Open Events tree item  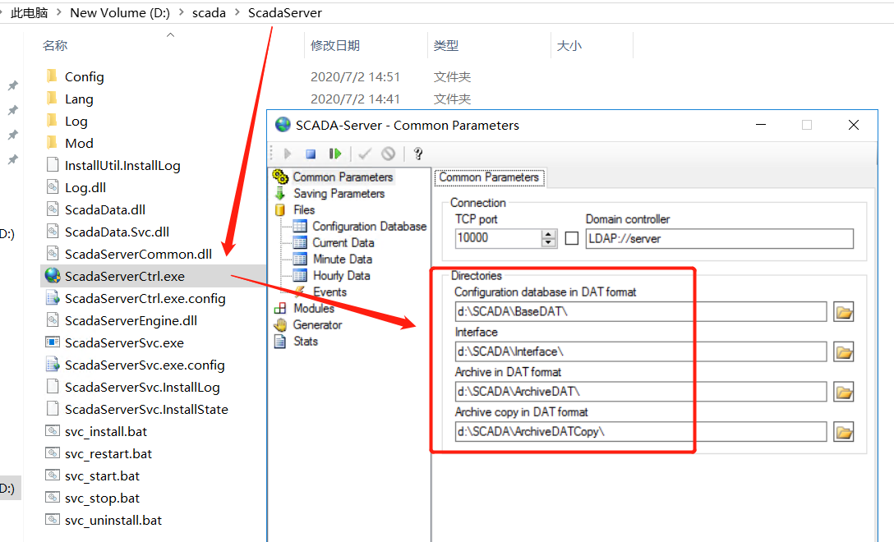[x=329, y=292]
